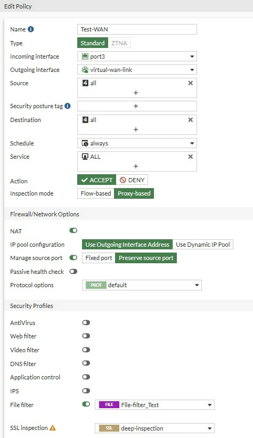Remove the 'ALL' entry from Service
This screenshot has width=253, height=438.
(x=191, y=157)
